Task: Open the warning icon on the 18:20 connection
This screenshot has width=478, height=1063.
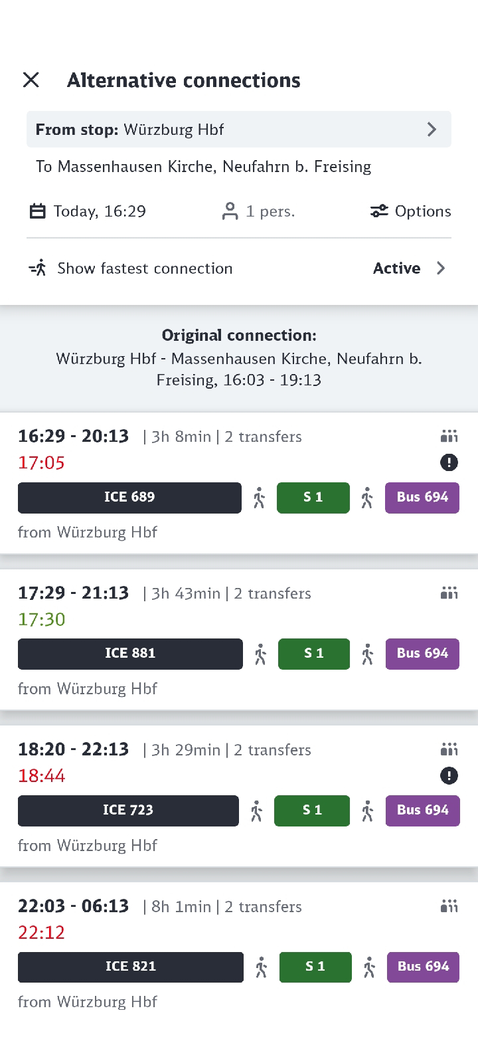Action: pos(449,775)
